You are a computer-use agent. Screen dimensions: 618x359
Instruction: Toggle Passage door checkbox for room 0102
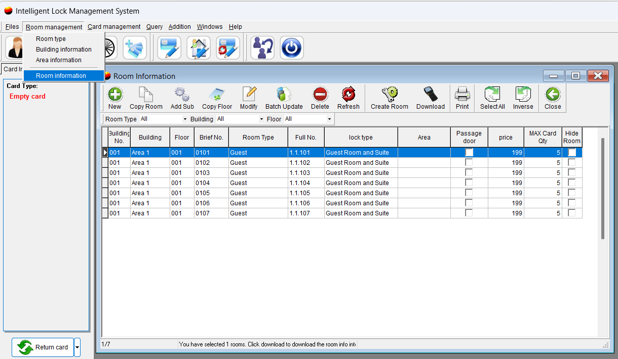click(x=469, y=163)
